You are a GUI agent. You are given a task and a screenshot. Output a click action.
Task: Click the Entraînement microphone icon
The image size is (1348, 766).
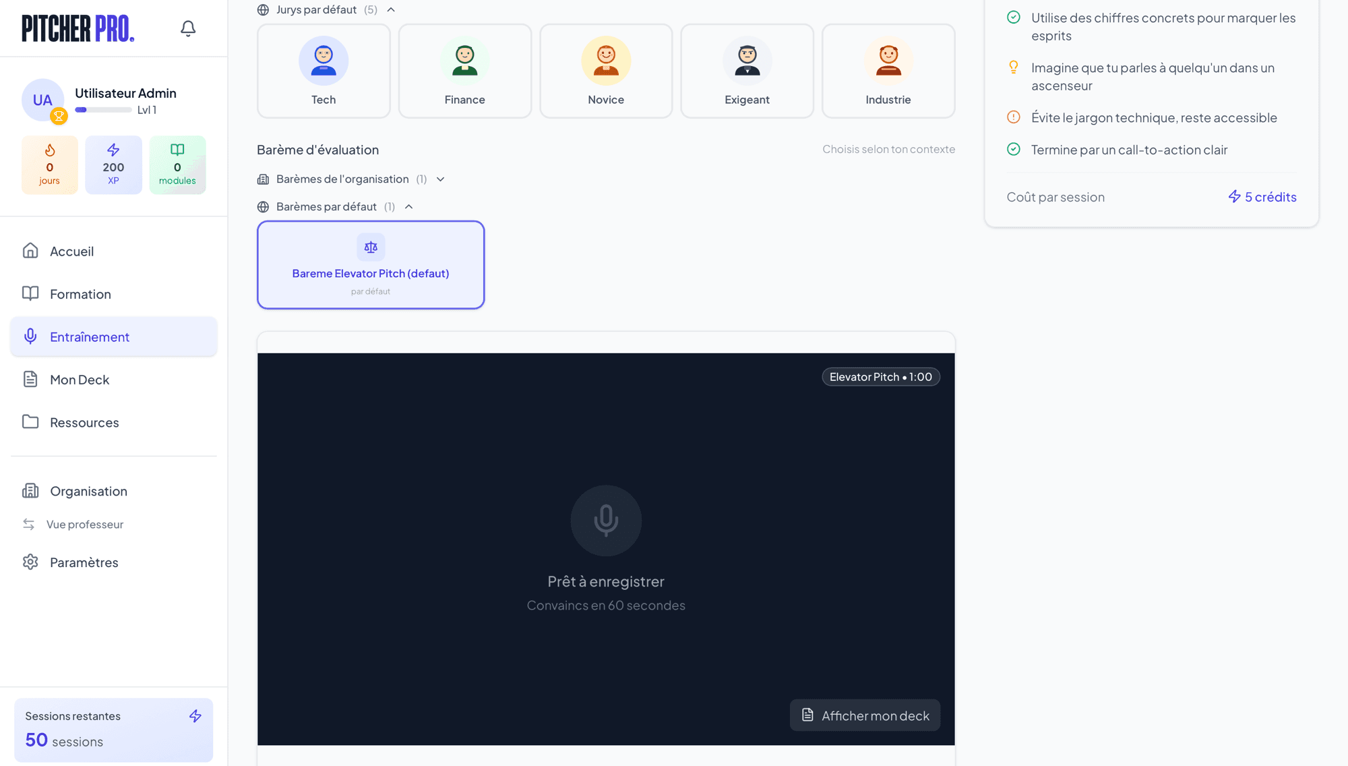point(30,336)
